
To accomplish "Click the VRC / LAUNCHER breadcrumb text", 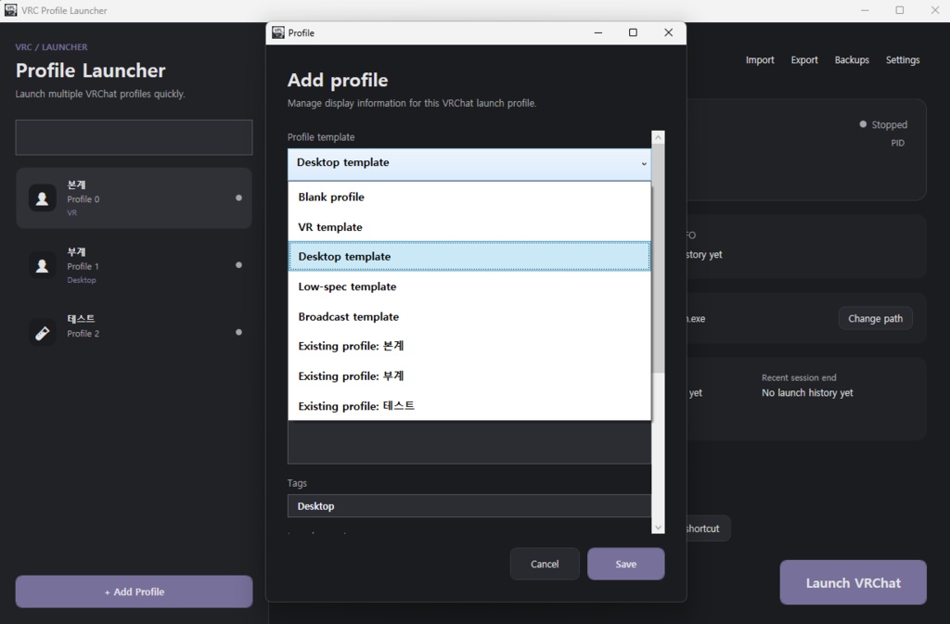I will click(52, 46).
